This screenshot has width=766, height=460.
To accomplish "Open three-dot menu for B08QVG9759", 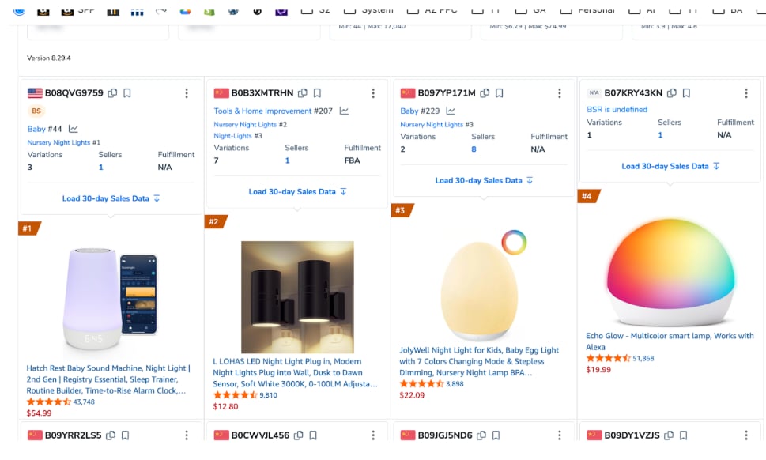I will pyautogui.click(x=187, y=93).
